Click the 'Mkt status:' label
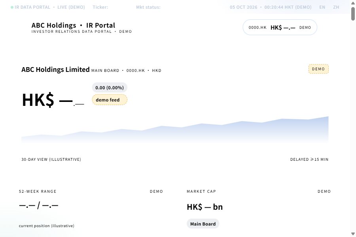 click(148, 7)
